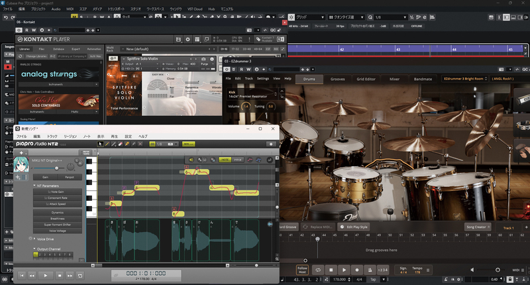Viewport: 530px width, 285px height.
Task: Open Song Creator menu in EZdrummer
Action: [x=478, y=227]
